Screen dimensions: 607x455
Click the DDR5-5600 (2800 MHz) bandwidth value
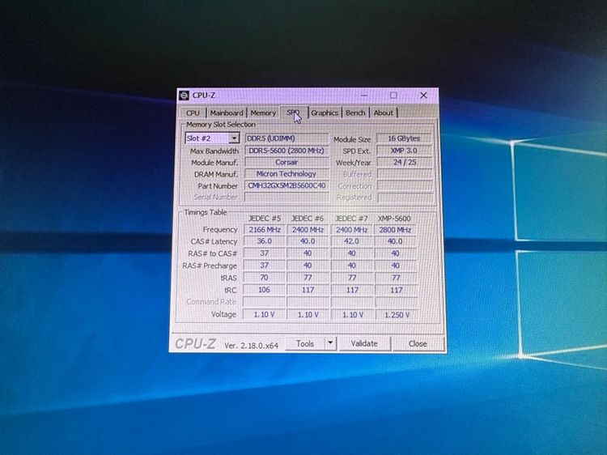point(287,151)
